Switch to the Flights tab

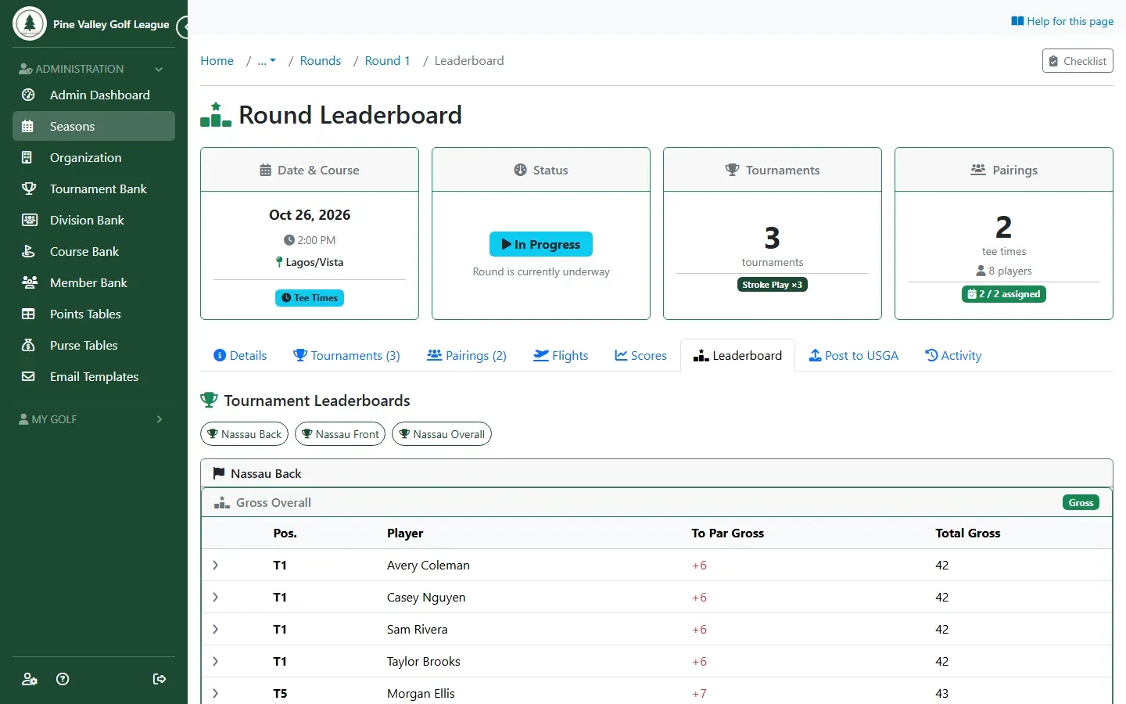point(561,355)
